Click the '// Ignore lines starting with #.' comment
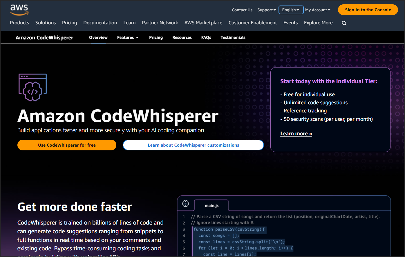This screenshot has height=257, width=405. click(x=223, y=223)
